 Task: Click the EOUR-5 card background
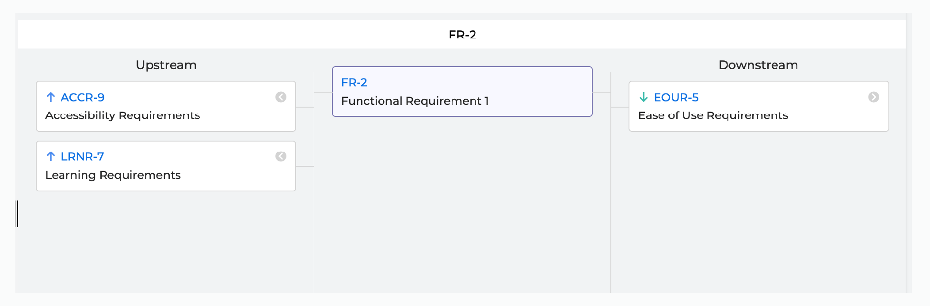point(758,106)
